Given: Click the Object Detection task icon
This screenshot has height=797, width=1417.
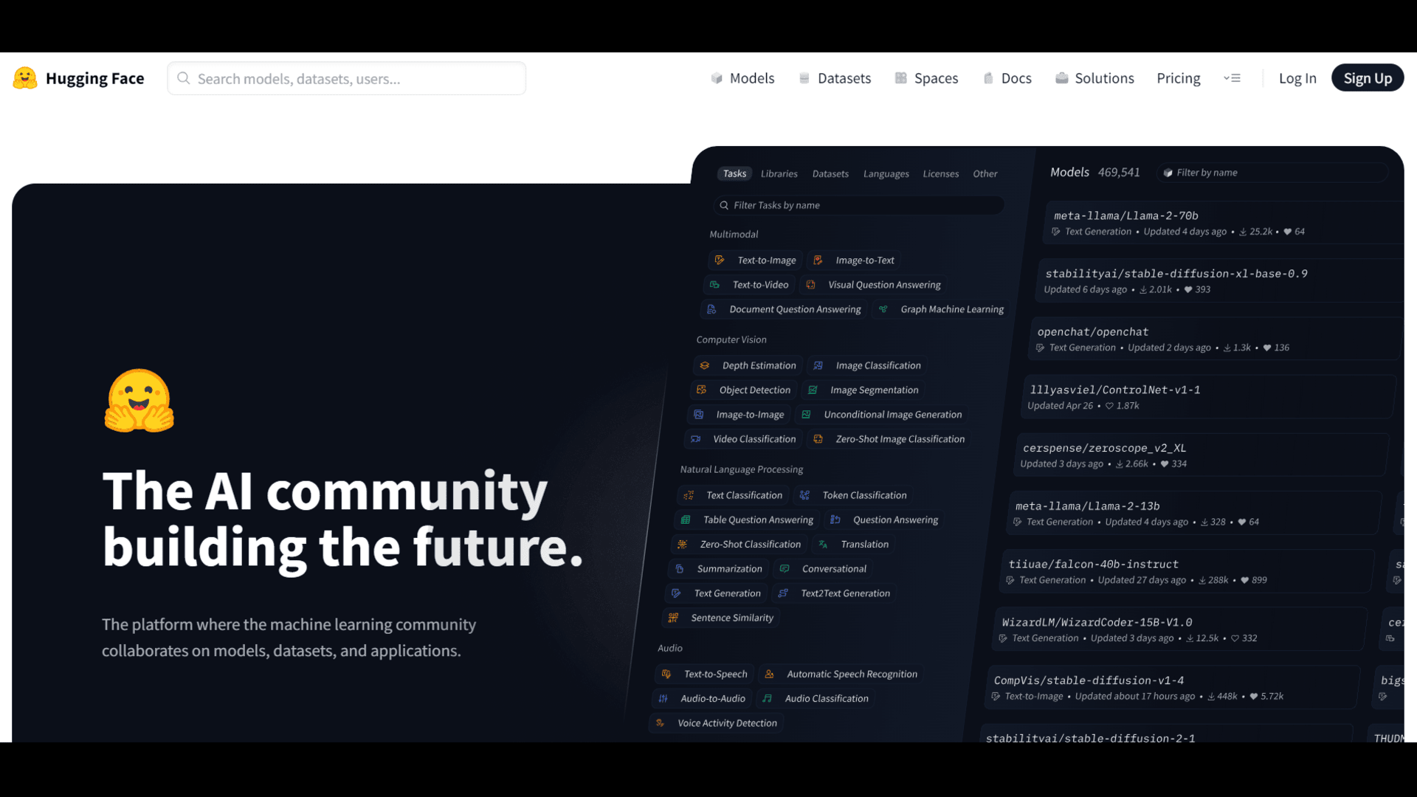Looking at the screenshot, I should click(x=700, y=389).
